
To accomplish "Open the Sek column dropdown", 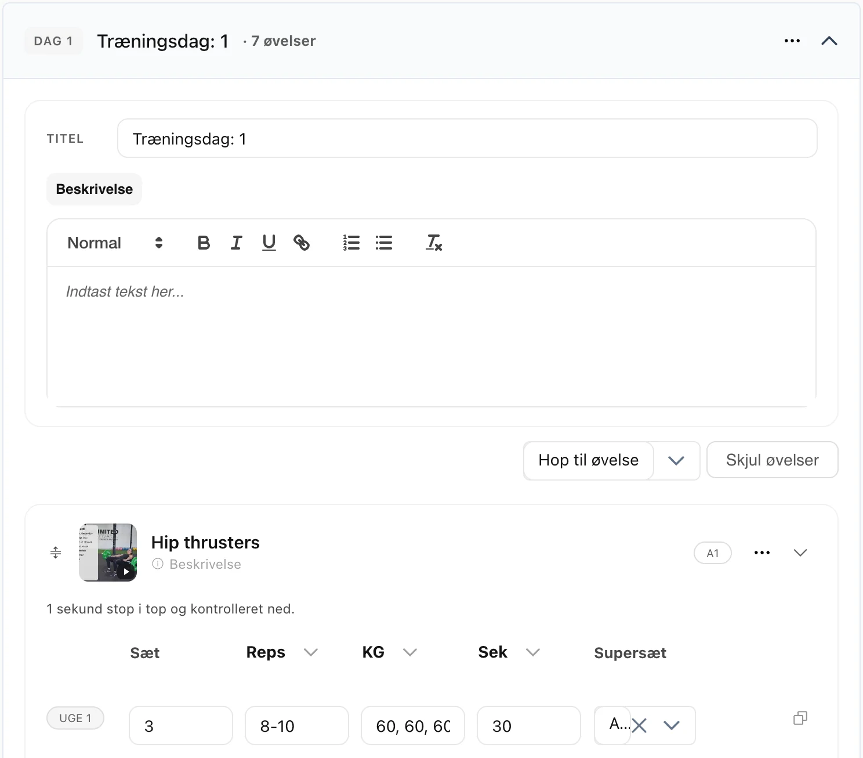I will pyautogui.click(x=533, y=652).
